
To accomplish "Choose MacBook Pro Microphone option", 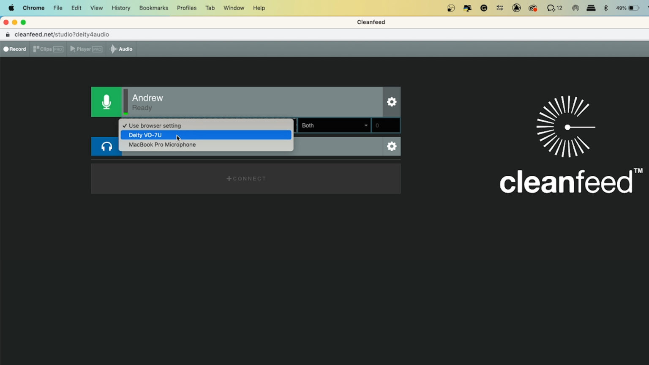I will [x=162, y=144].
